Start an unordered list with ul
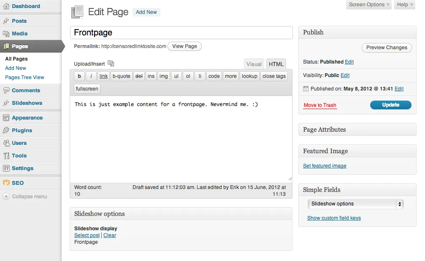Screen dimensions: 425x261 pyautogui.click(x=176, y=76)
